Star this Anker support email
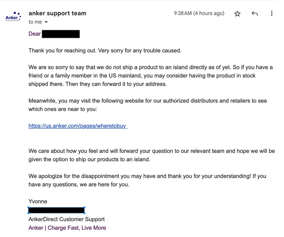Viewport: 284px width, 237px height. (x=237, y=14)
